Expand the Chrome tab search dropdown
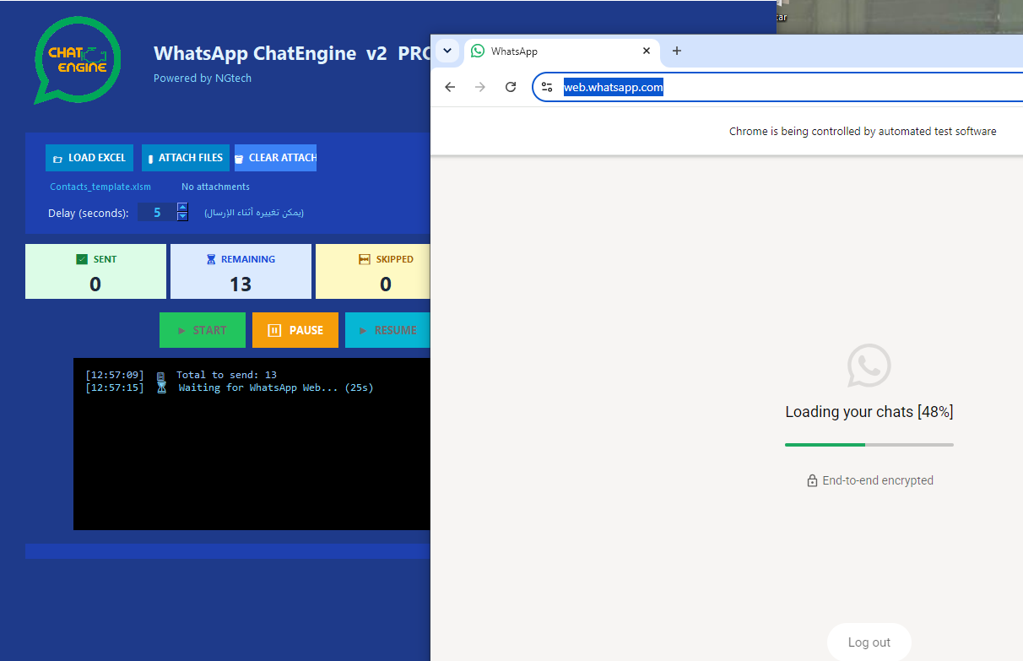This screenshot has width=1023, height=661. 447,51
